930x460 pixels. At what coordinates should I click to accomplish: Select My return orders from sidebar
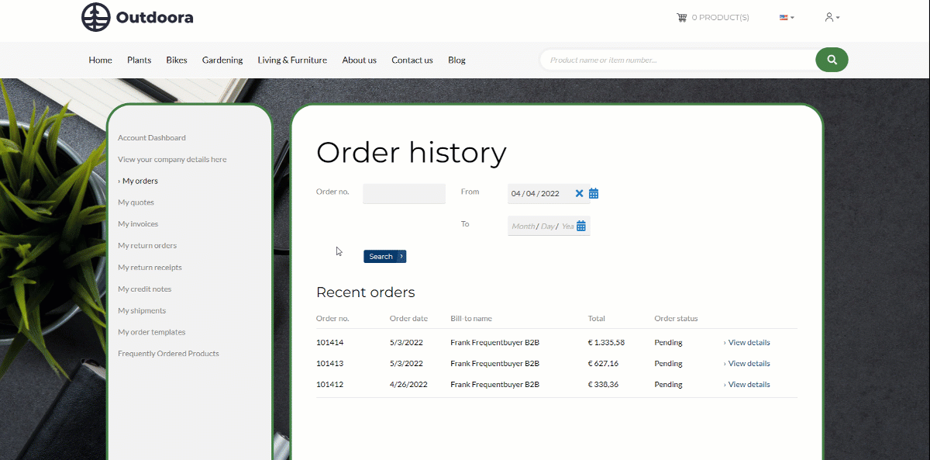[147, 245]
